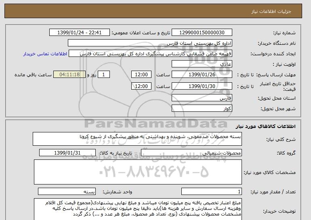This screenshot has height=220, width=311.
Task: Click the general description field about کرونا
Action: pos(137,139)
